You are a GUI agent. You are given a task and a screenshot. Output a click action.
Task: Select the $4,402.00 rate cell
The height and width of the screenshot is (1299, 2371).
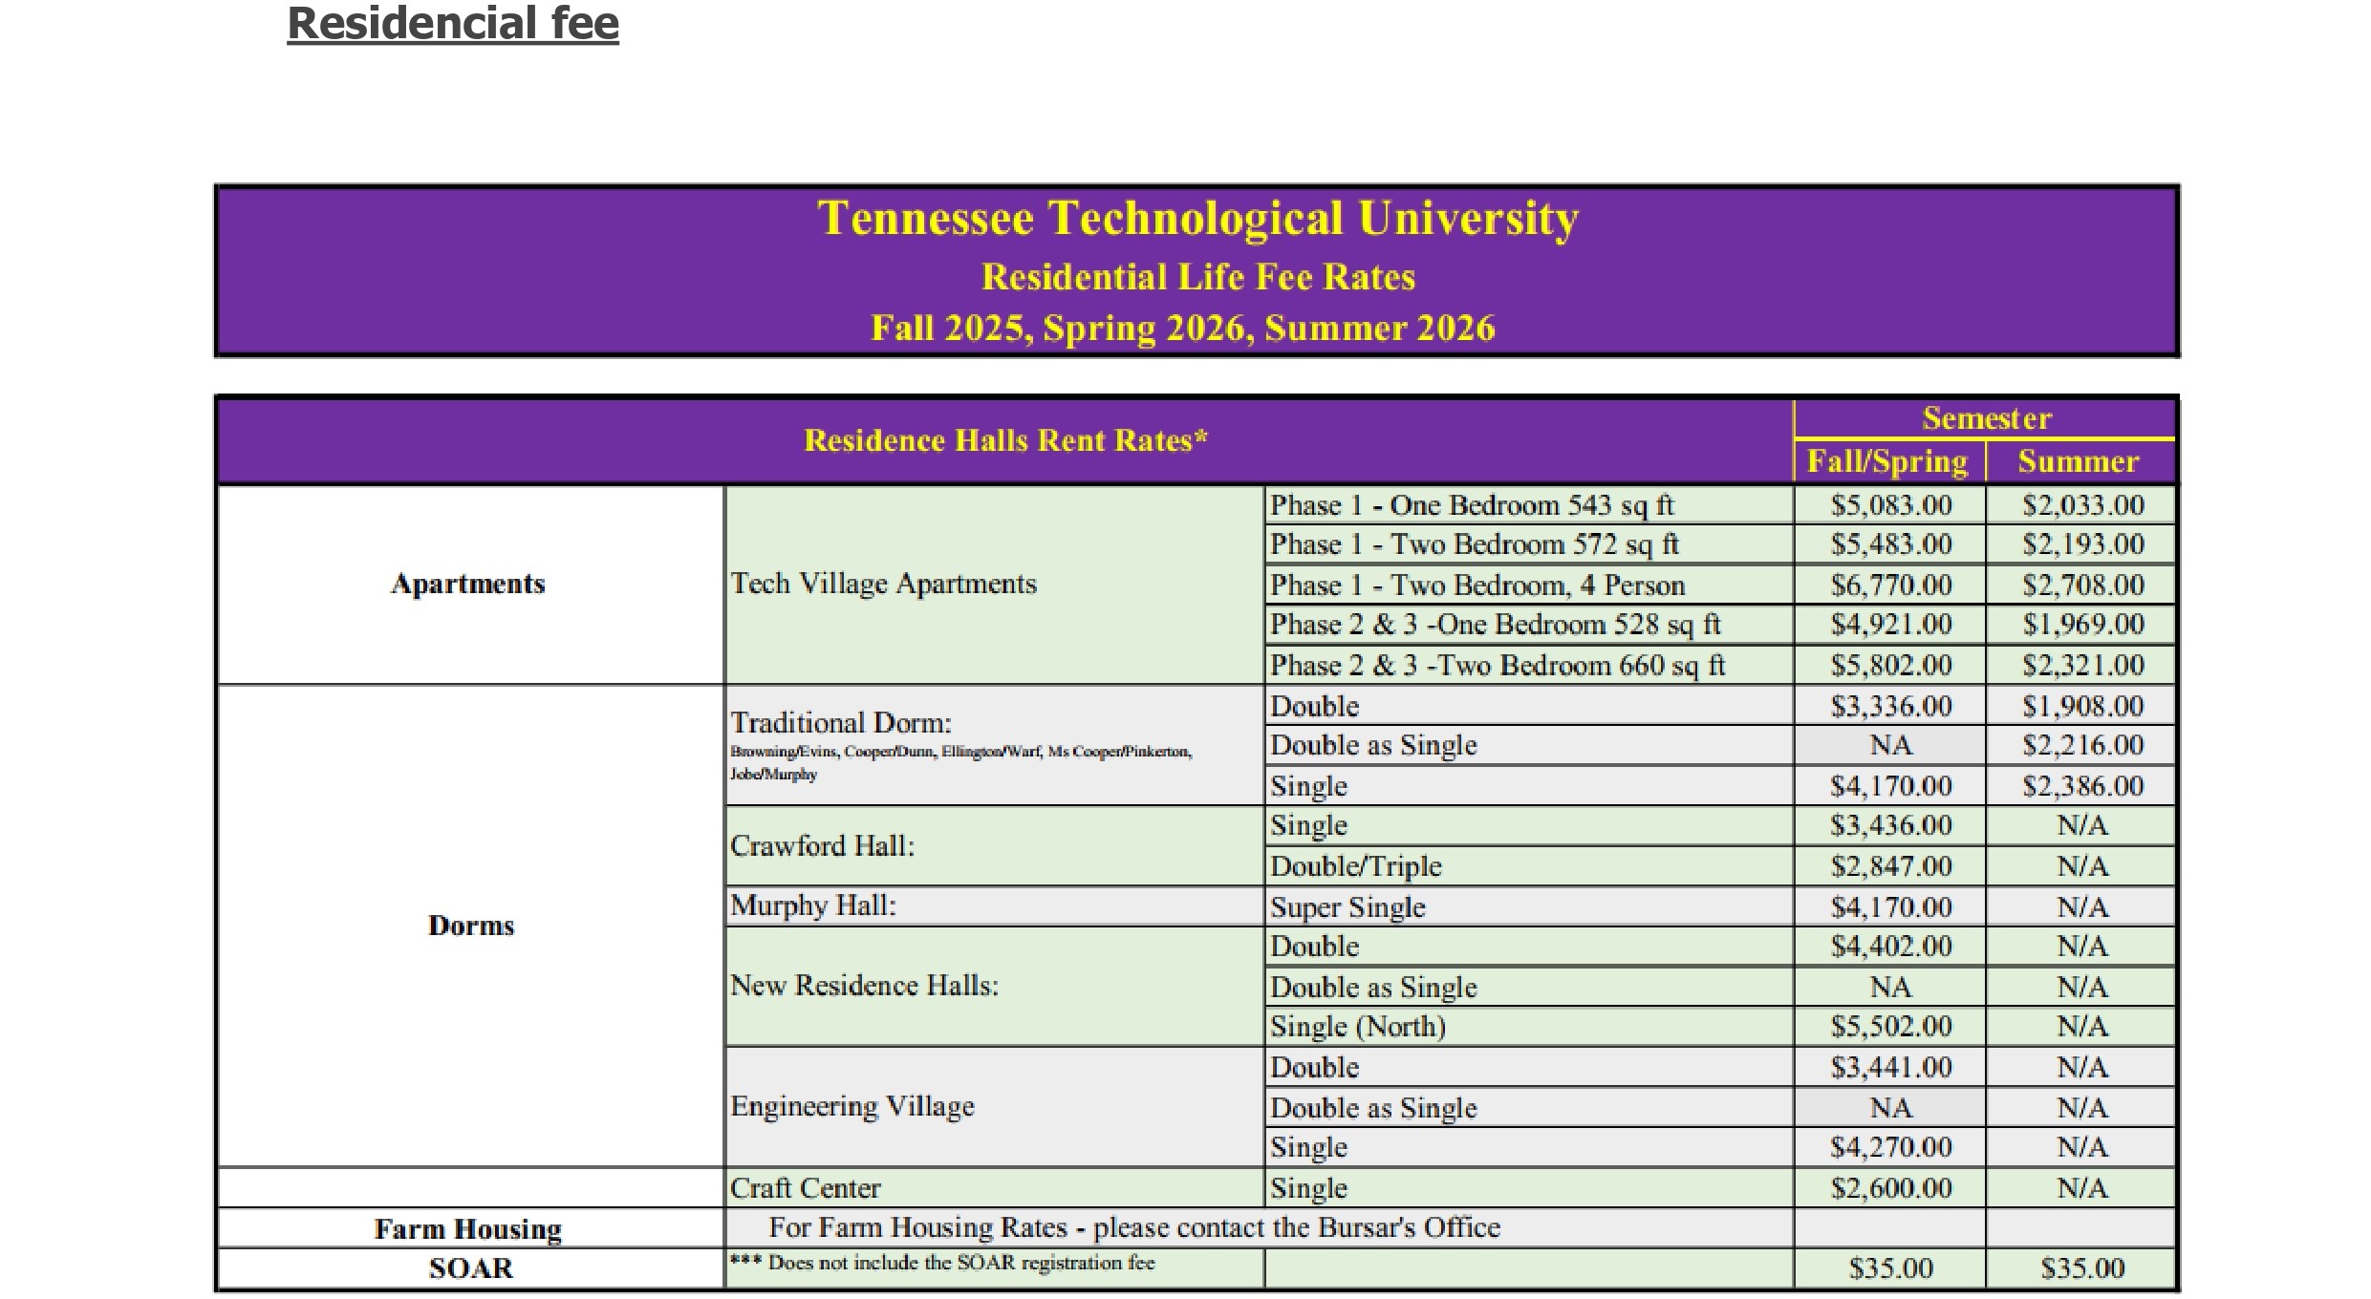coord(1891,947)
